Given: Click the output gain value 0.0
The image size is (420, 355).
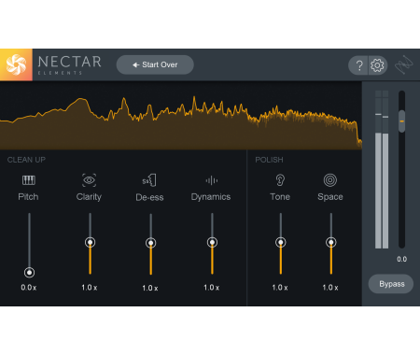Looking at the screenshot, I should (401, 259).
